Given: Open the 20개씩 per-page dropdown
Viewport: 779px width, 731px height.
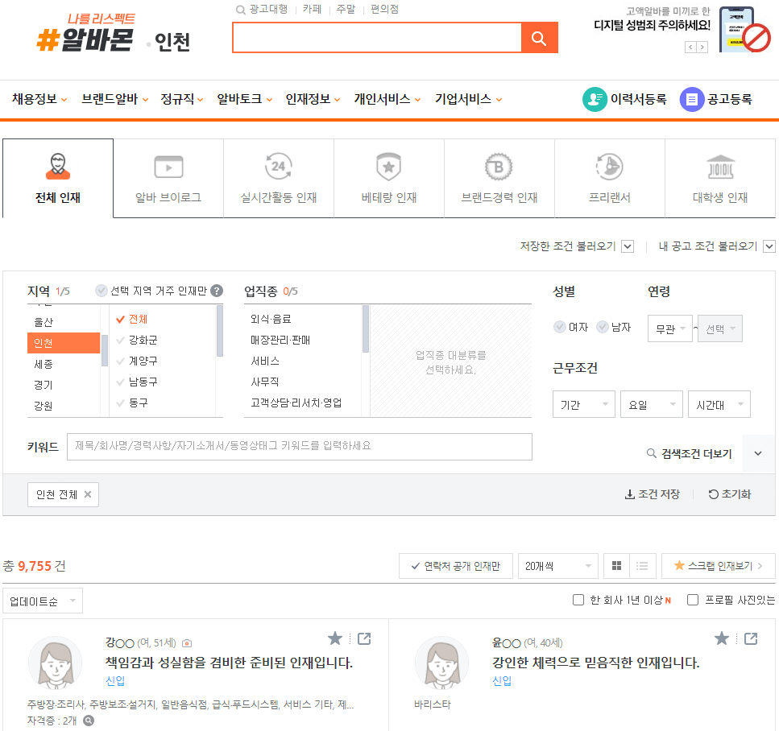Looking at the screenshot, I should tap(557, 566).
